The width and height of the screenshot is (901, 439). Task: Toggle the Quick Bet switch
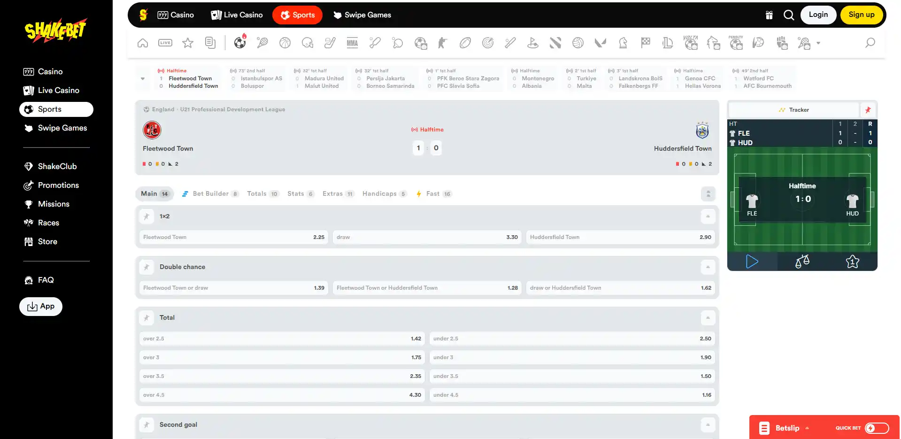click(x=877, y=428)
